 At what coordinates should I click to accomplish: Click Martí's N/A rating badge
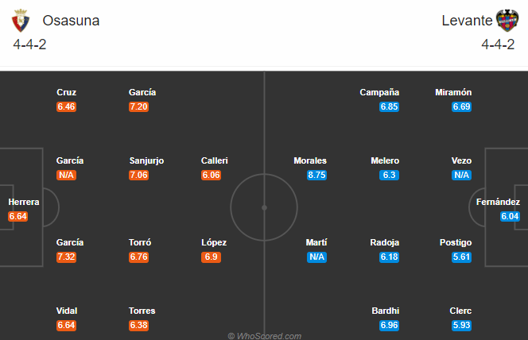coord(316,257)
